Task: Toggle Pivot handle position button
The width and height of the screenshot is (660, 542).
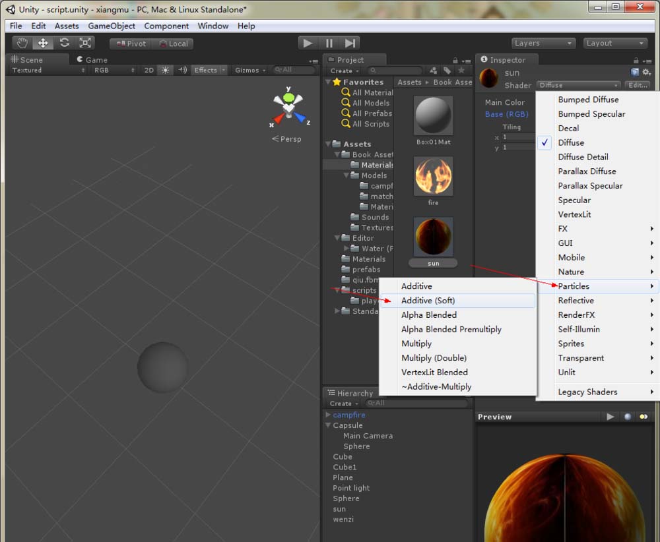Action: pos(131,44)
